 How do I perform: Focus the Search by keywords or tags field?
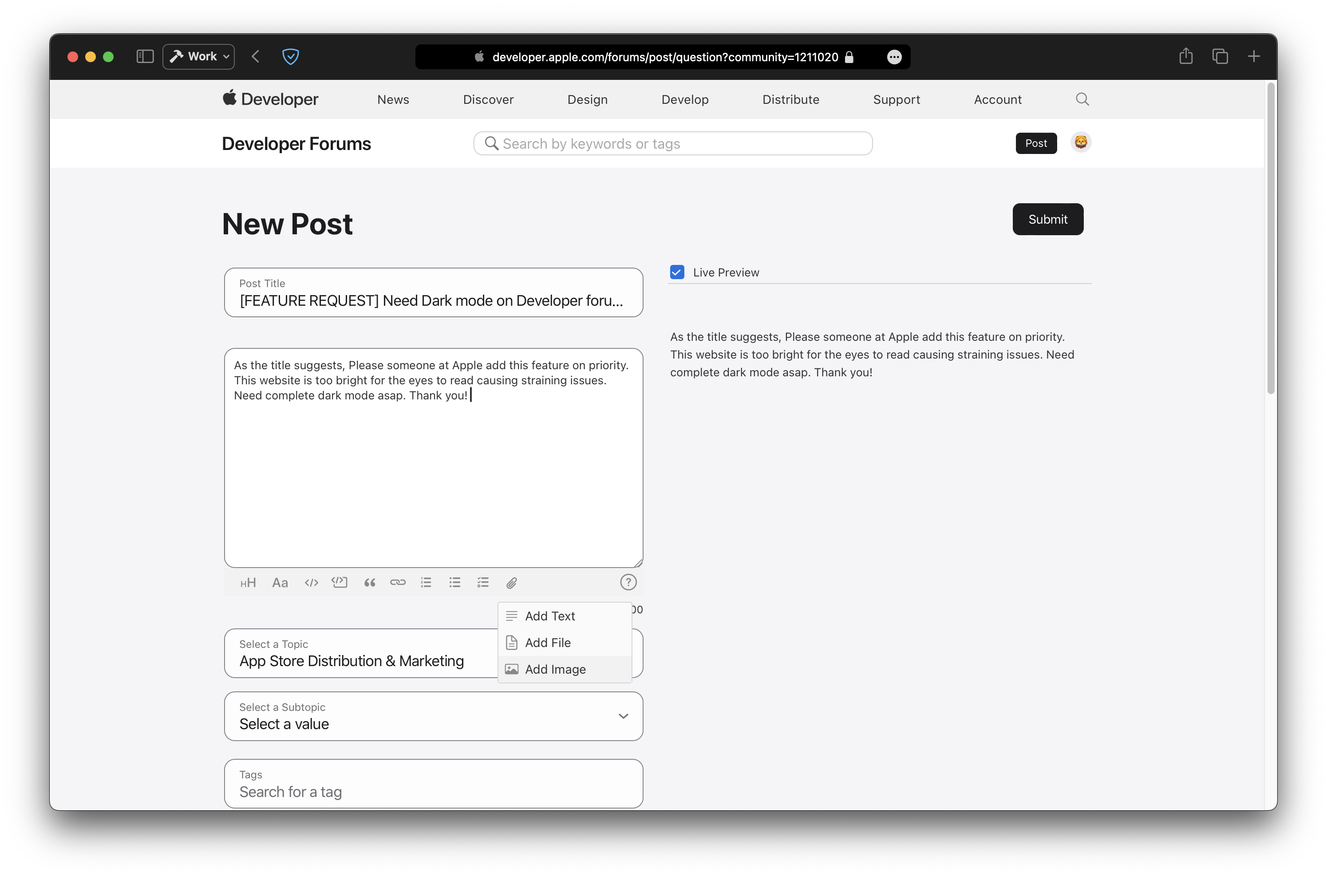pyautogui.click(x=673, y=144)
